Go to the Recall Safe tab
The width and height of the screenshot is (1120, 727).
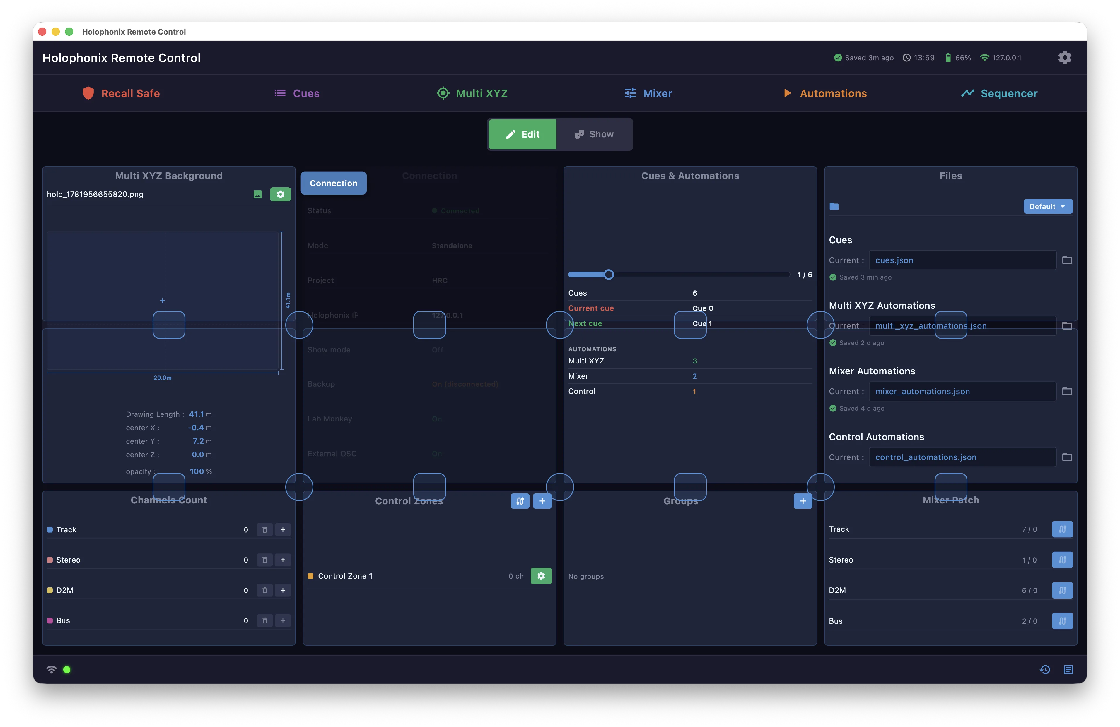click(122, 93)
